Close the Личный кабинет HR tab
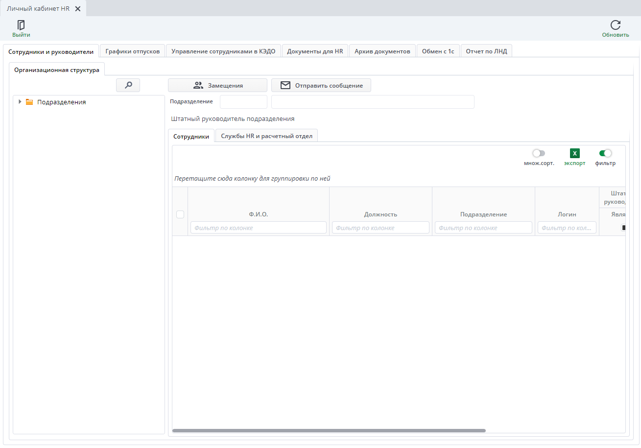641x448 pixels. [77, 9]
